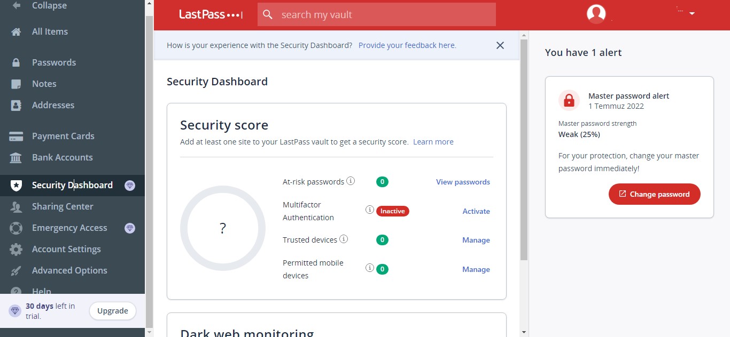The height and width of the screenshot is (337, 730).
Task: Click the Trusted devices zero count badge
Action: click(x=382, y=240)
